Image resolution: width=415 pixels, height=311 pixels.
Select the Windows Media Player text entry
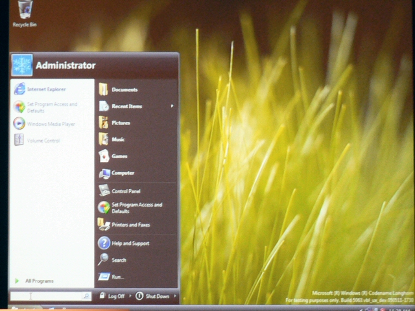tap(51, 124)
